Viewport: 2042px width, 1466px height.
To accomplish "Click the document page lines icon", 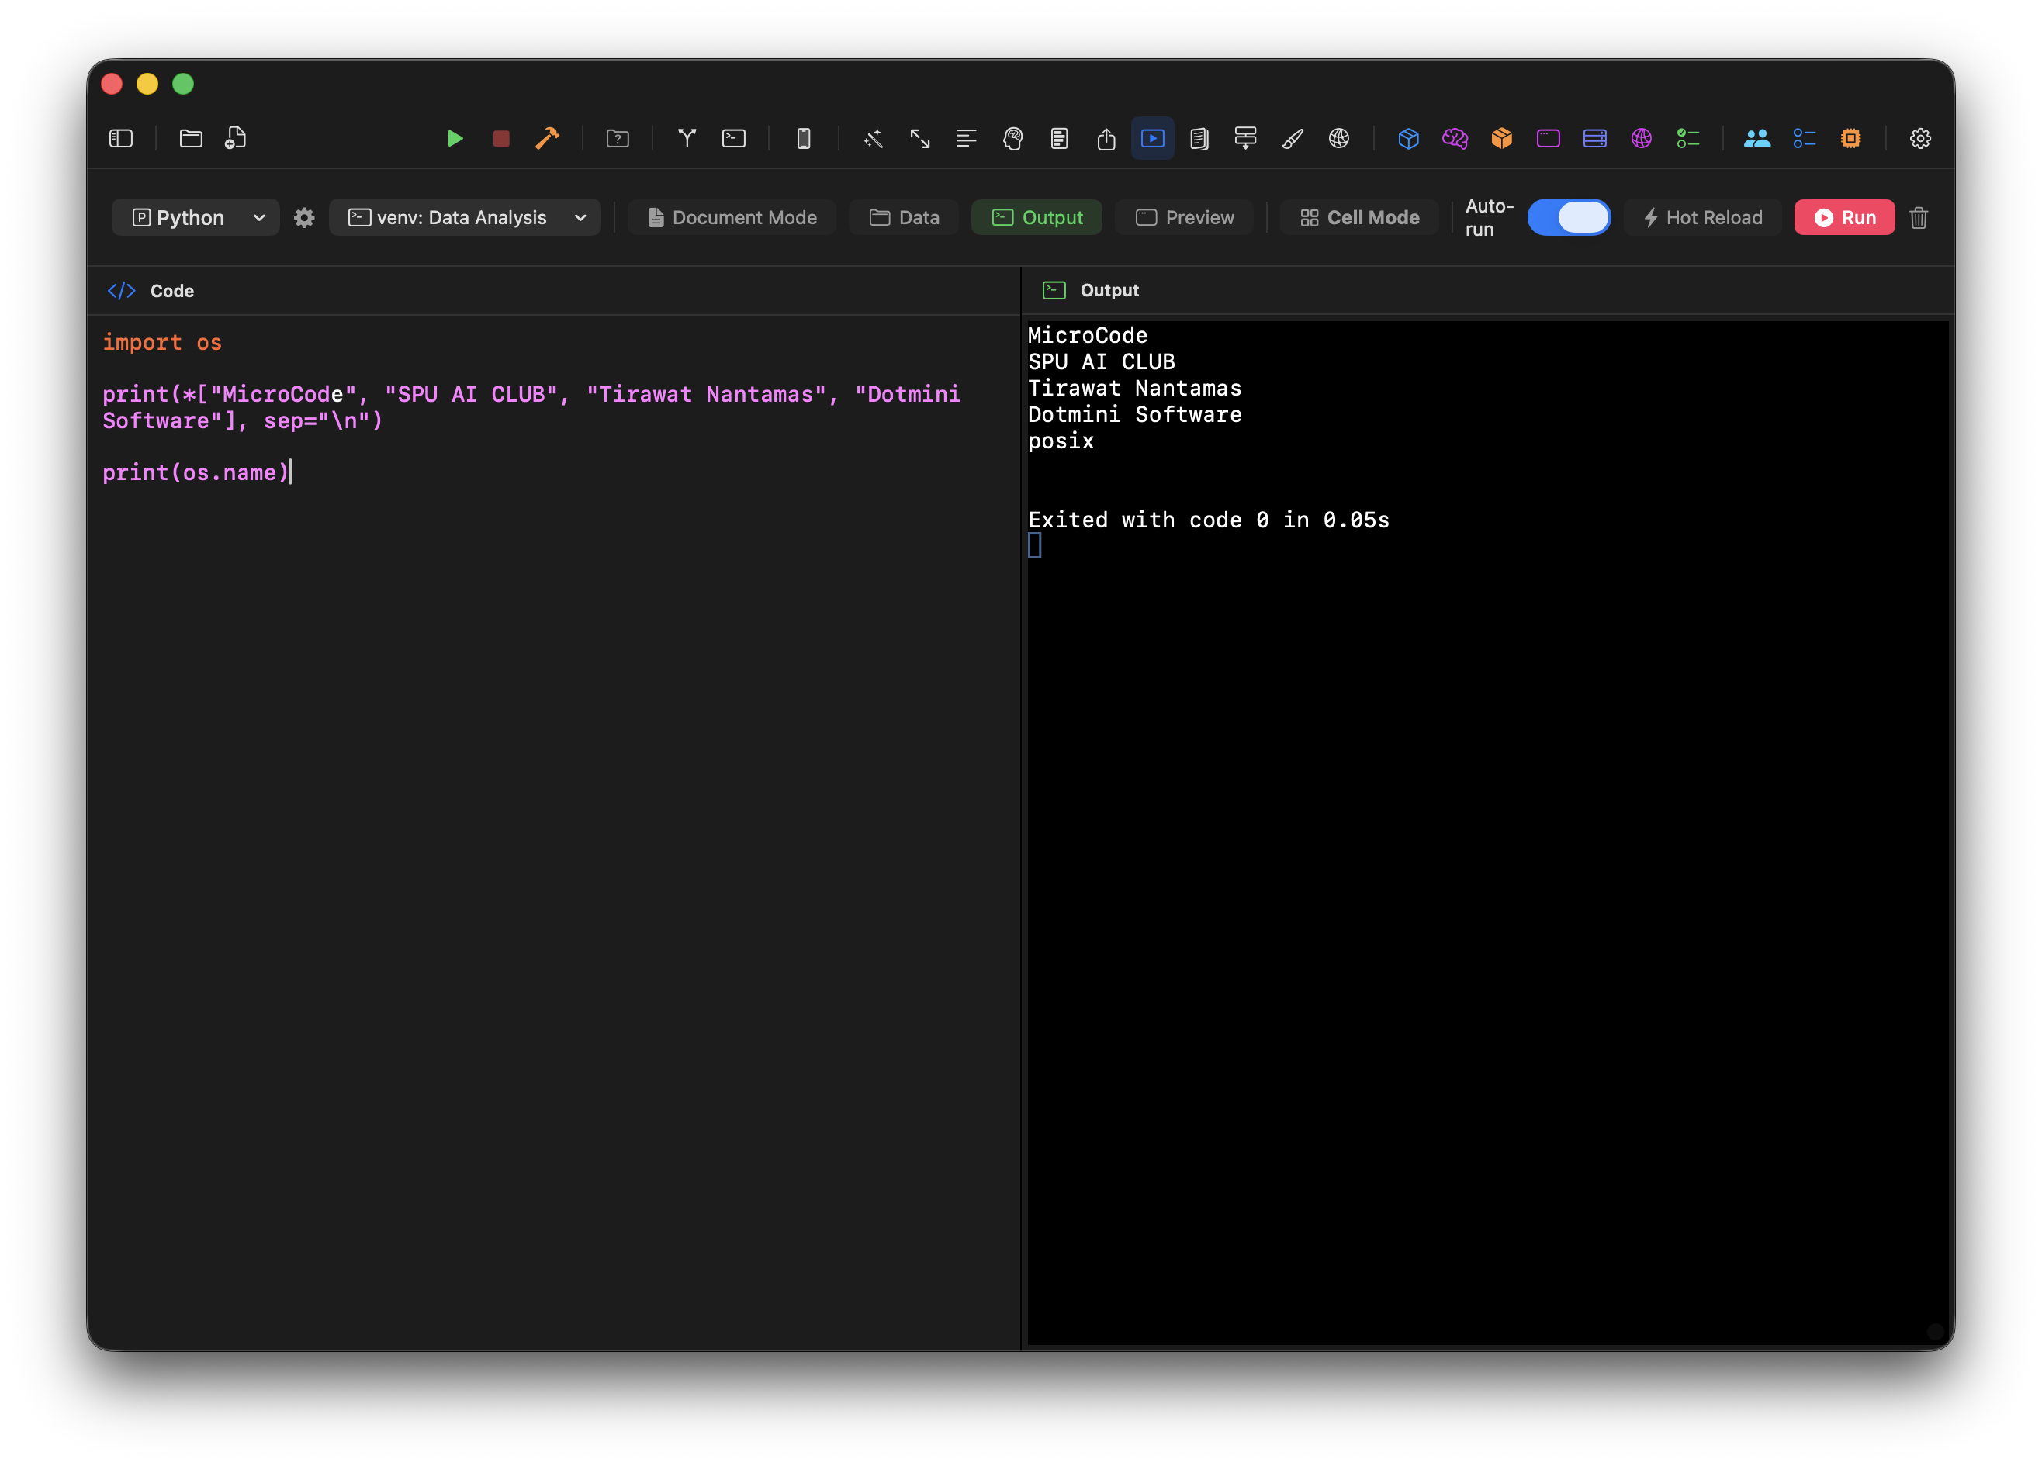I will click(1060, 139).
